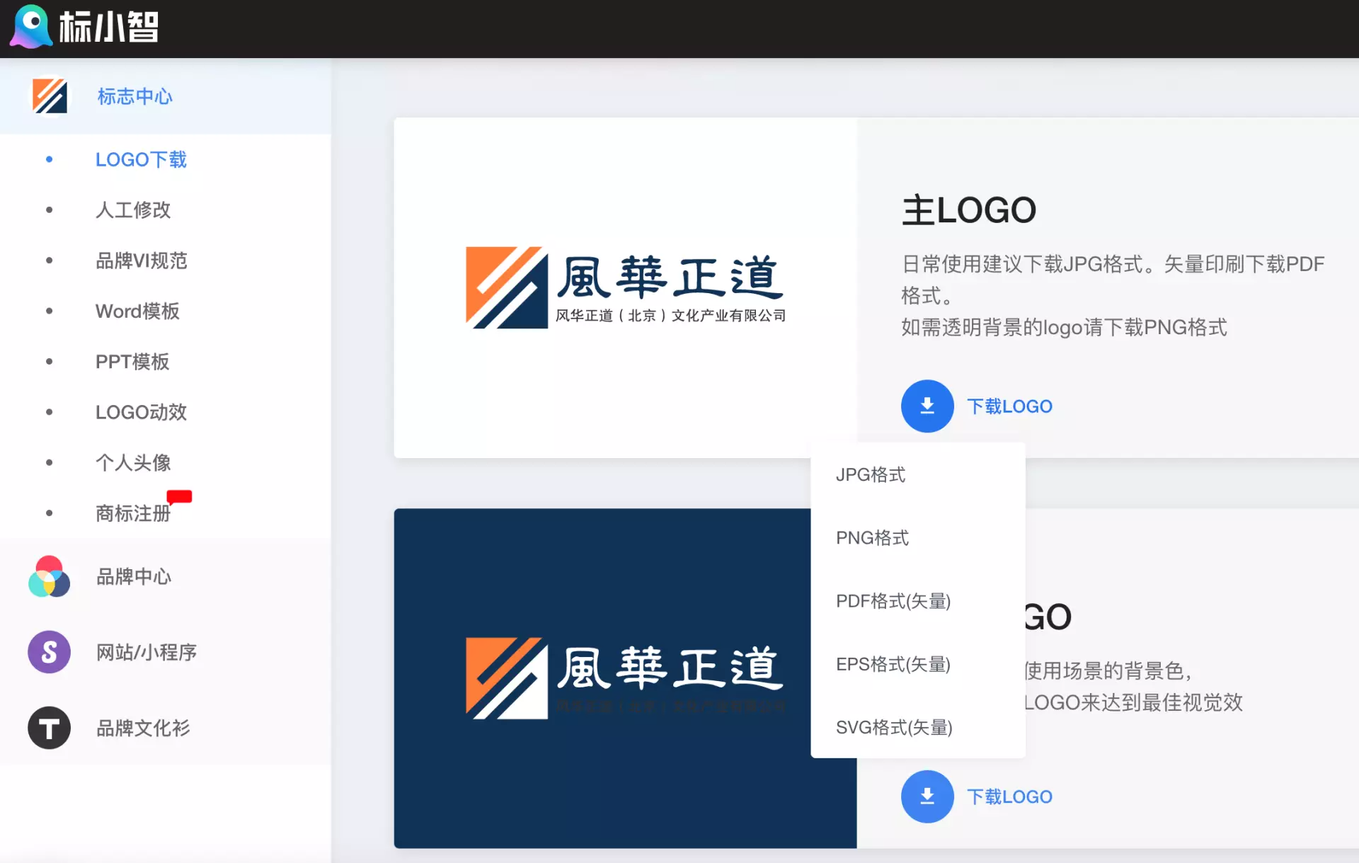
Task: Choose EPS格式(矢量) from the download menu
Action: pyautogui.click(x=918, y=664)
